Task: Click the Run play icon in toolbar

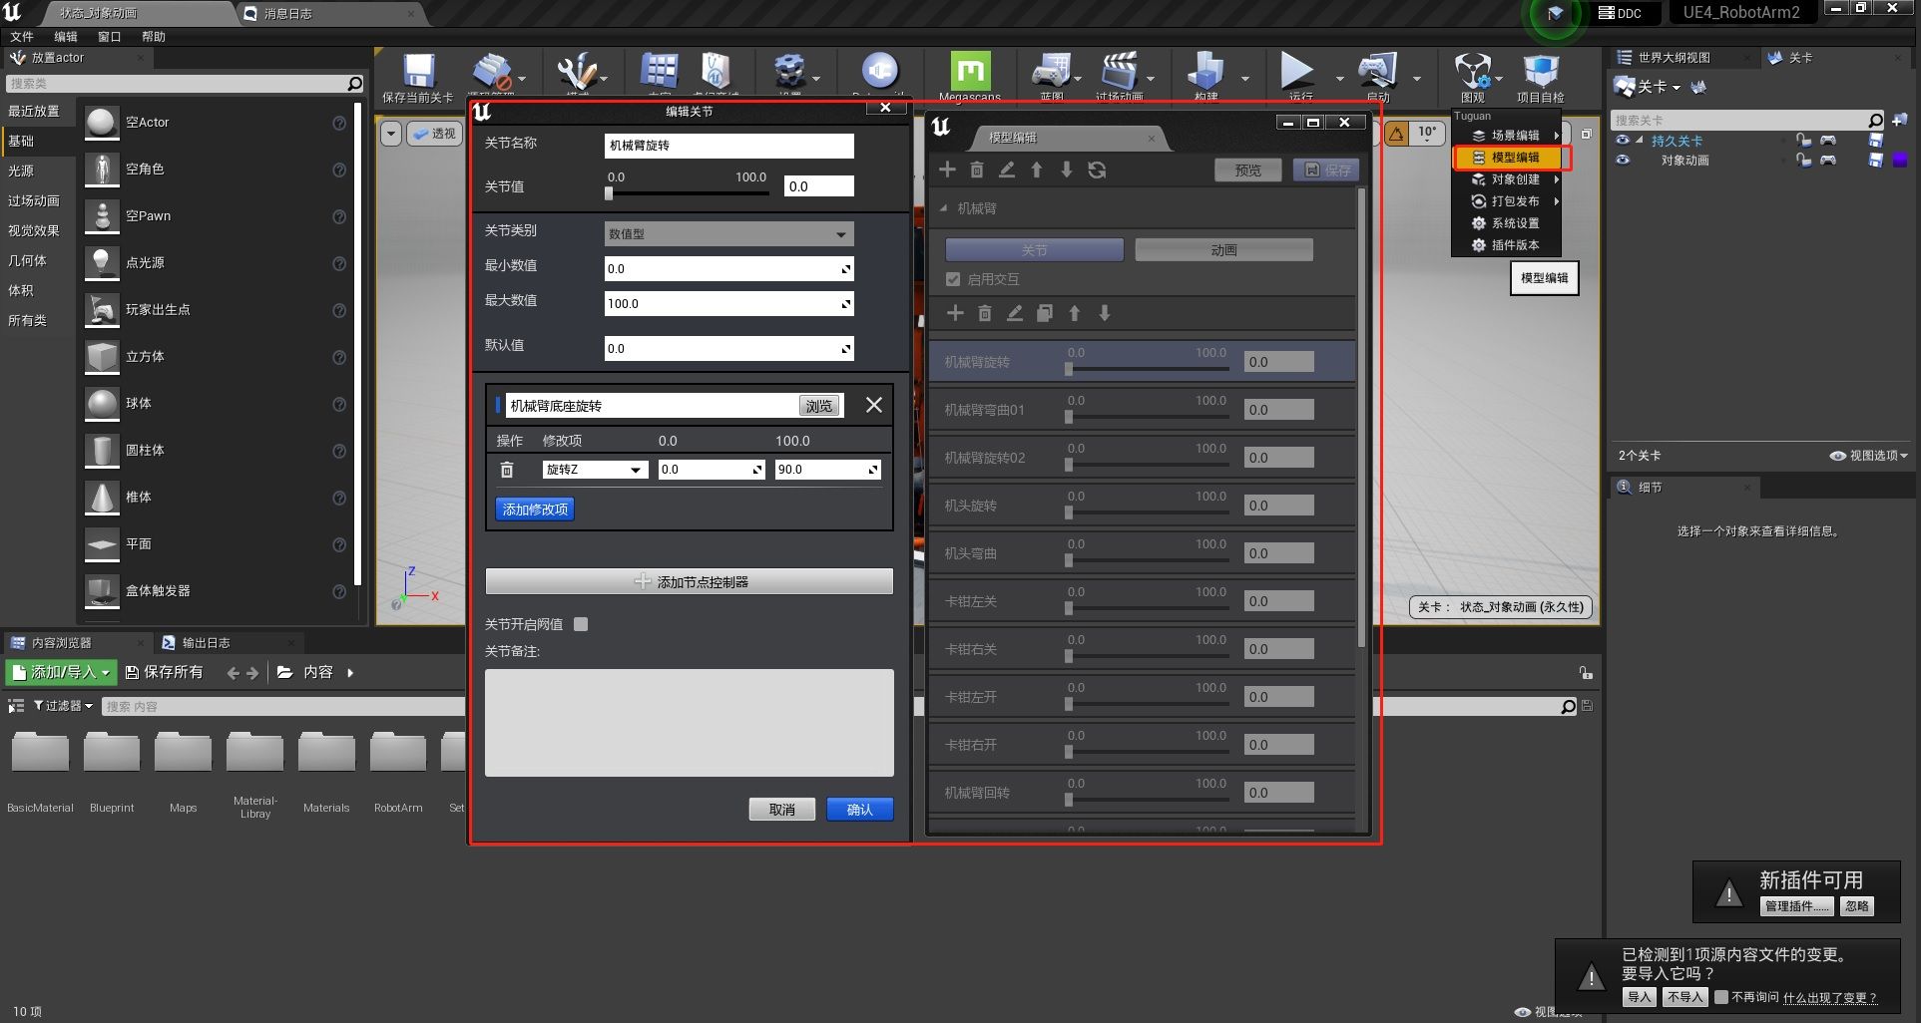Action: pos(1296,70)
